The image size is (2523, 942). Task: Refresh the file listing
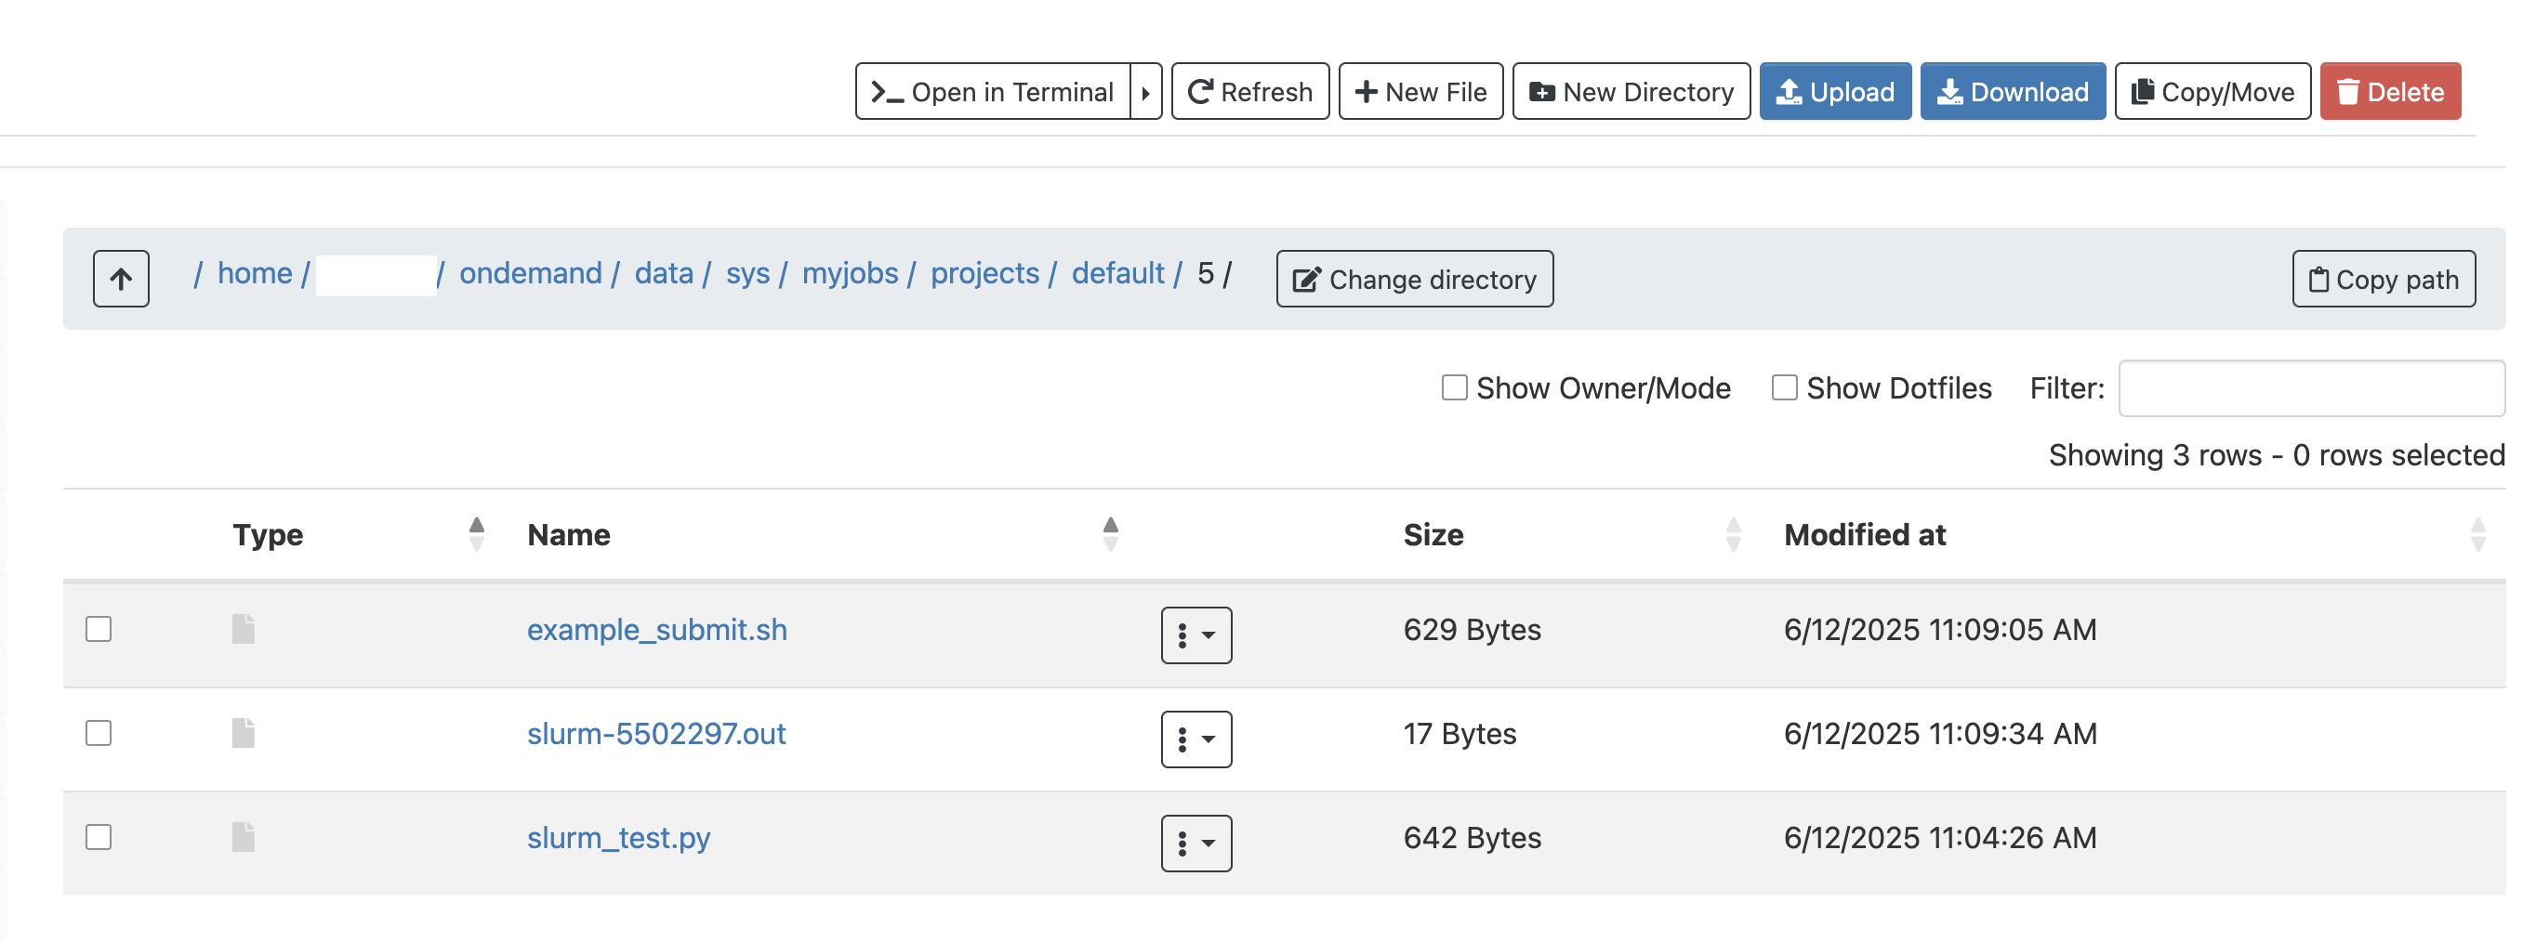1250,91
